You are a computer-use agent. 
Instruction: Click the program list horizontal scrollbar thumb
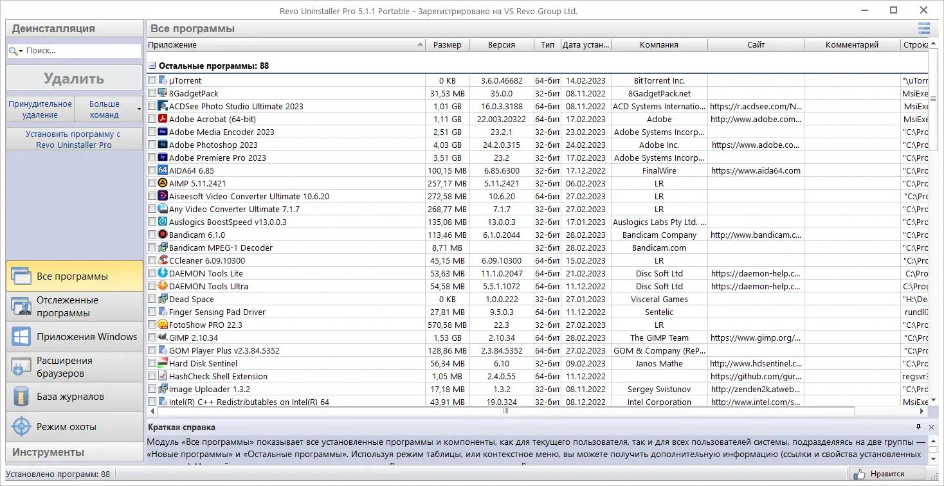[505, 411]
